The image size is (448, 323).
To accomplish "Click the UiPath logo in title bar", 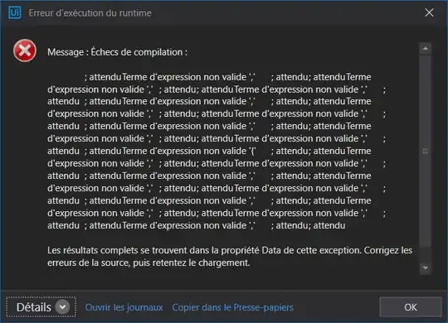I will click(x=15, y=12).
